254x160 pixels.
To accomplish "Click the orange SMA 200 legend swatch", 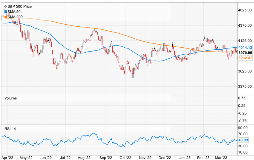I will point(6,17).
